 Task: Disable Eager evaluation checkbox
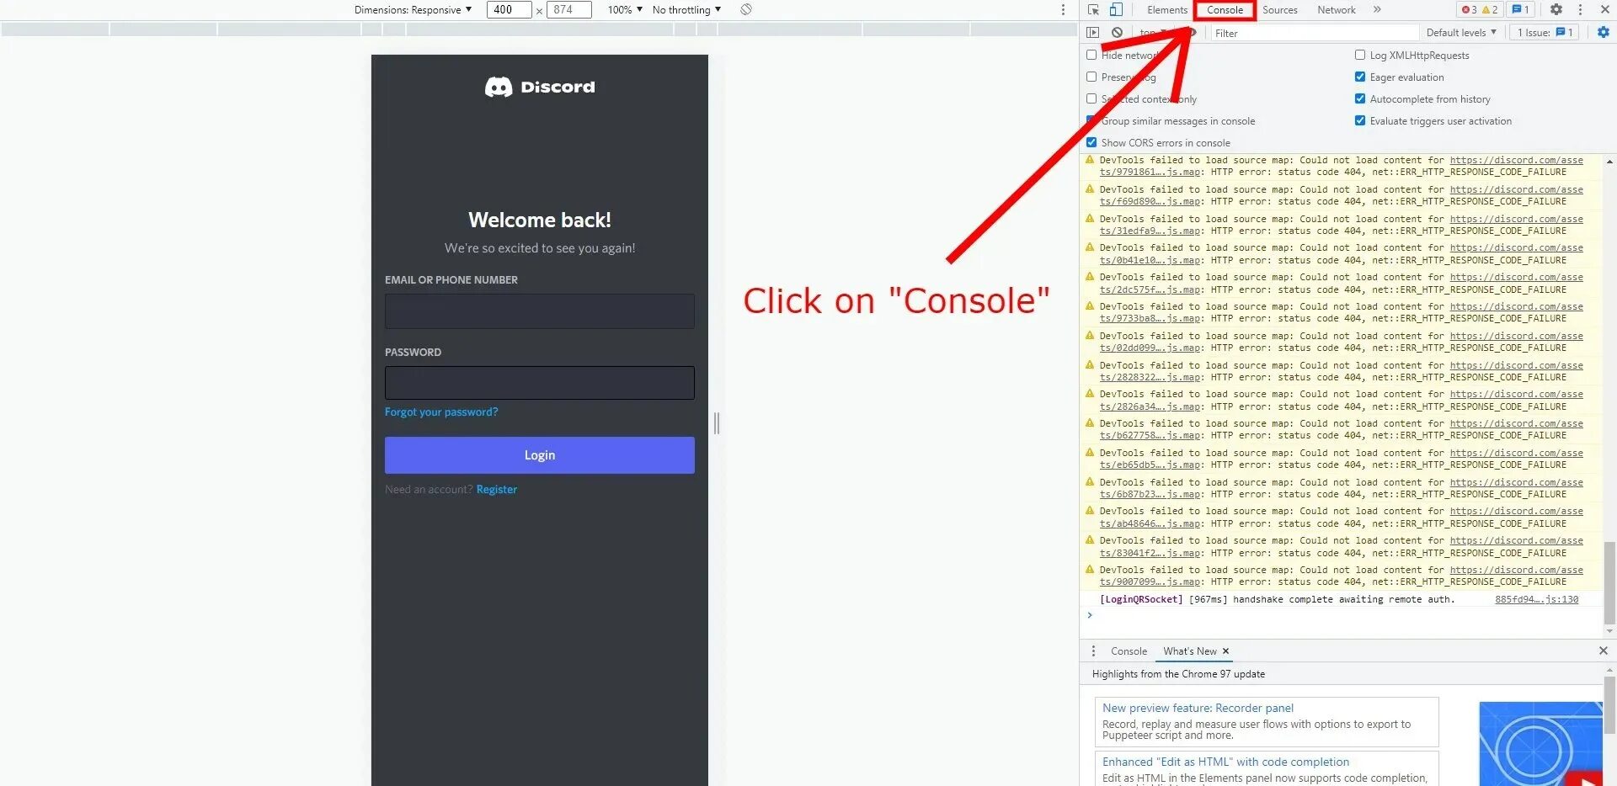(1360, 77)
